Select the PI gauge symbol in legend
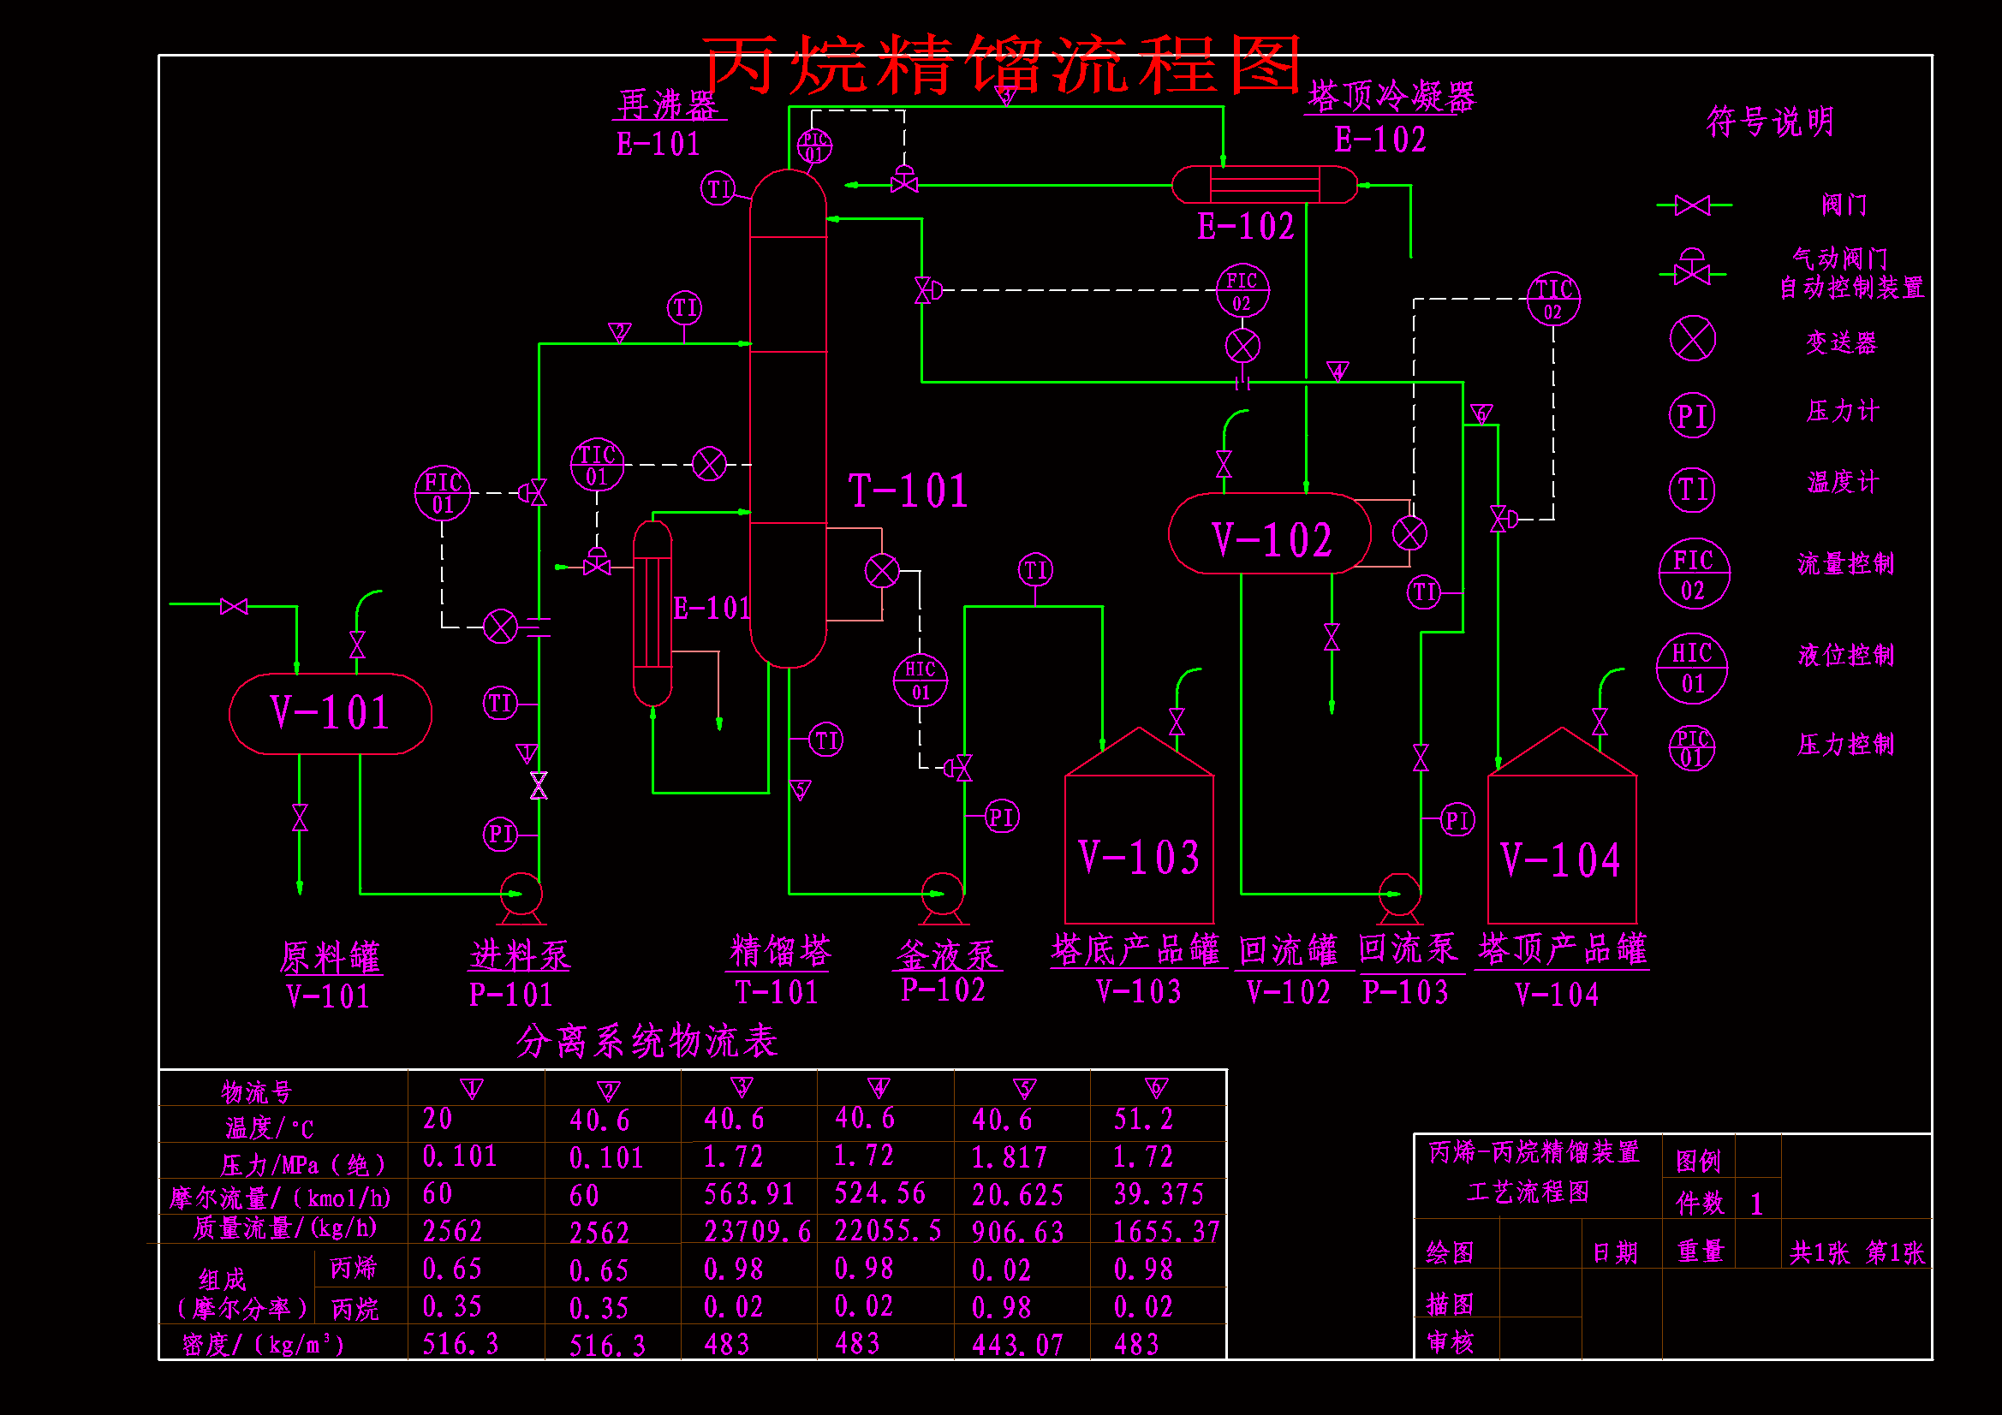The height and width of the screenshot is (1415, 2002). click(1693, 416)
